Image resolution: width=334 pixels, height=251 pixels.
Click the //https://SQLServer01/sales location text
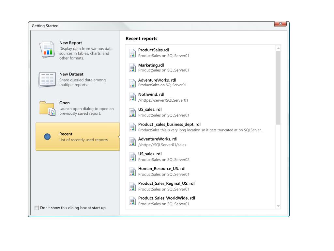click(162, 145)
